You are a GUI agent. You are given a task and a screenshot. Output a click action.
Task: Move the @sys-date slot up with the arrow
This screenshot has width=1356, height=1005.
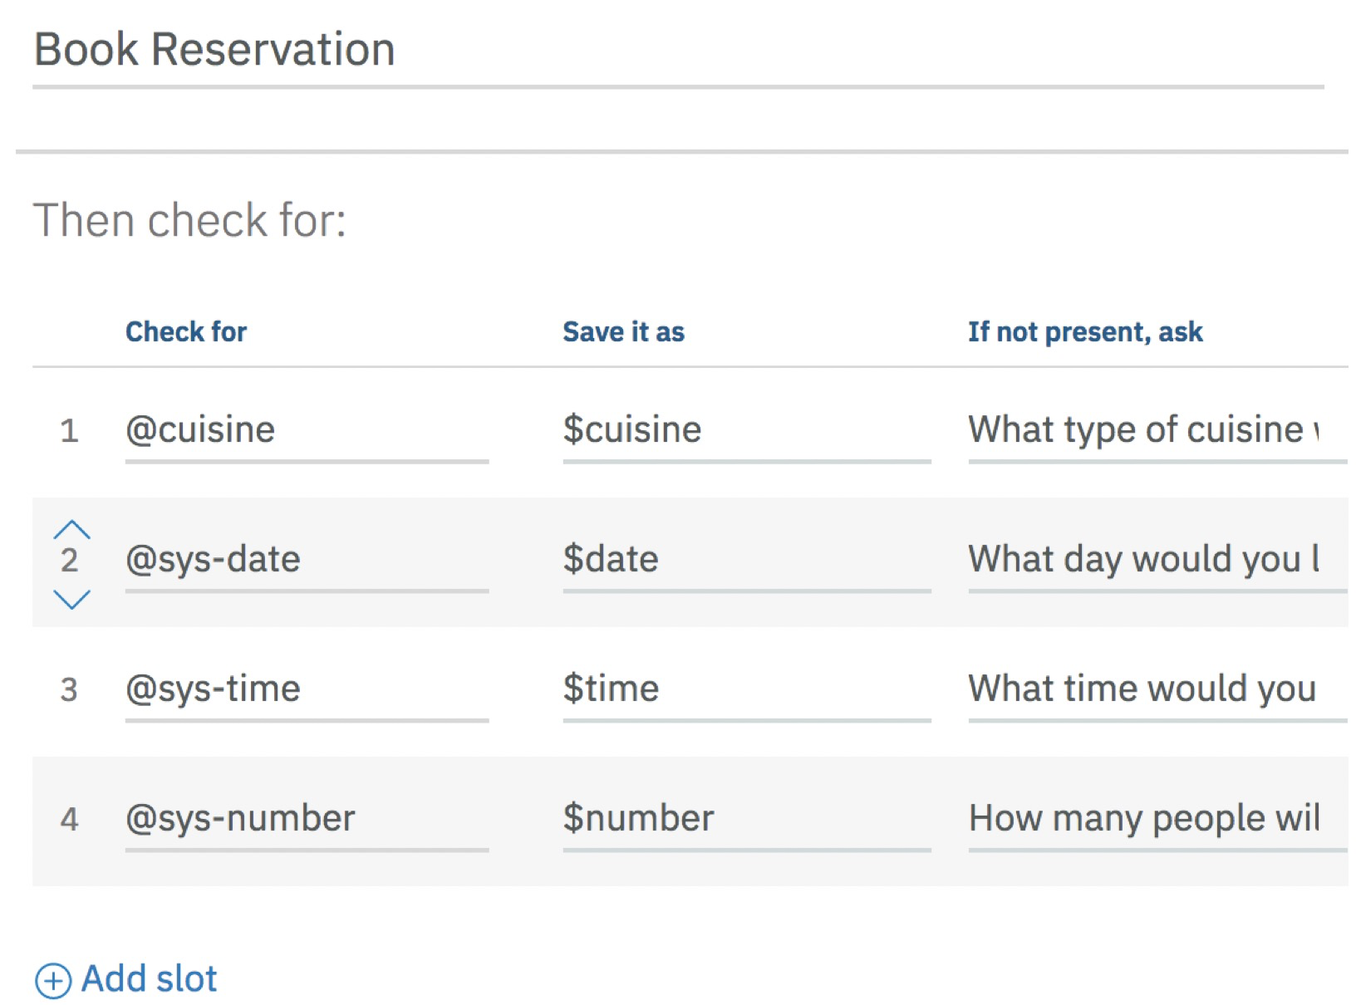pyautogui.click(x=71, y=529)
